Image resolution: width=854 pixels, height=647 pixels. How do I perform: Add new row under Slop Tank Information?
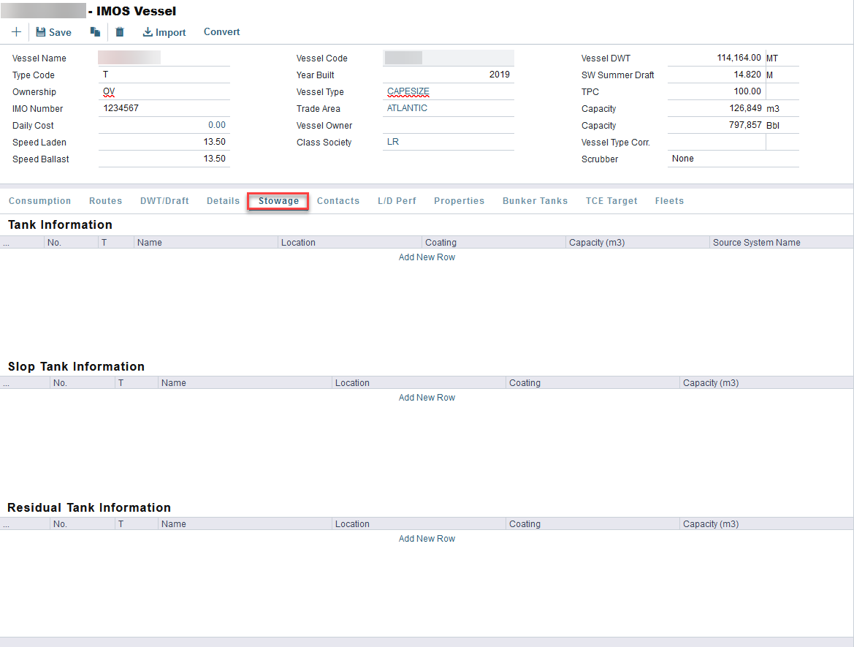pos(427,398)
